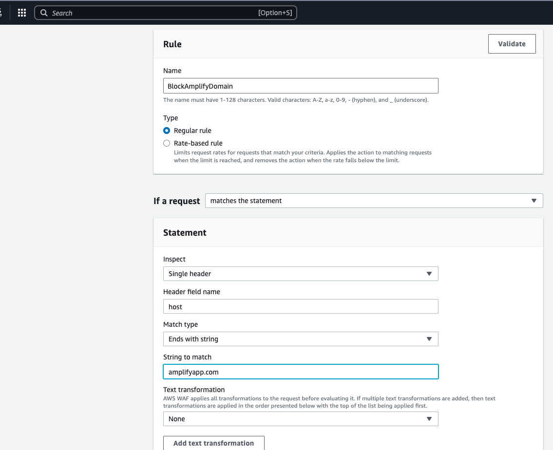Click the 'Text transformation' label
Image resolution: width=553 pixels, height=450 pixels.
coord(193,390)
